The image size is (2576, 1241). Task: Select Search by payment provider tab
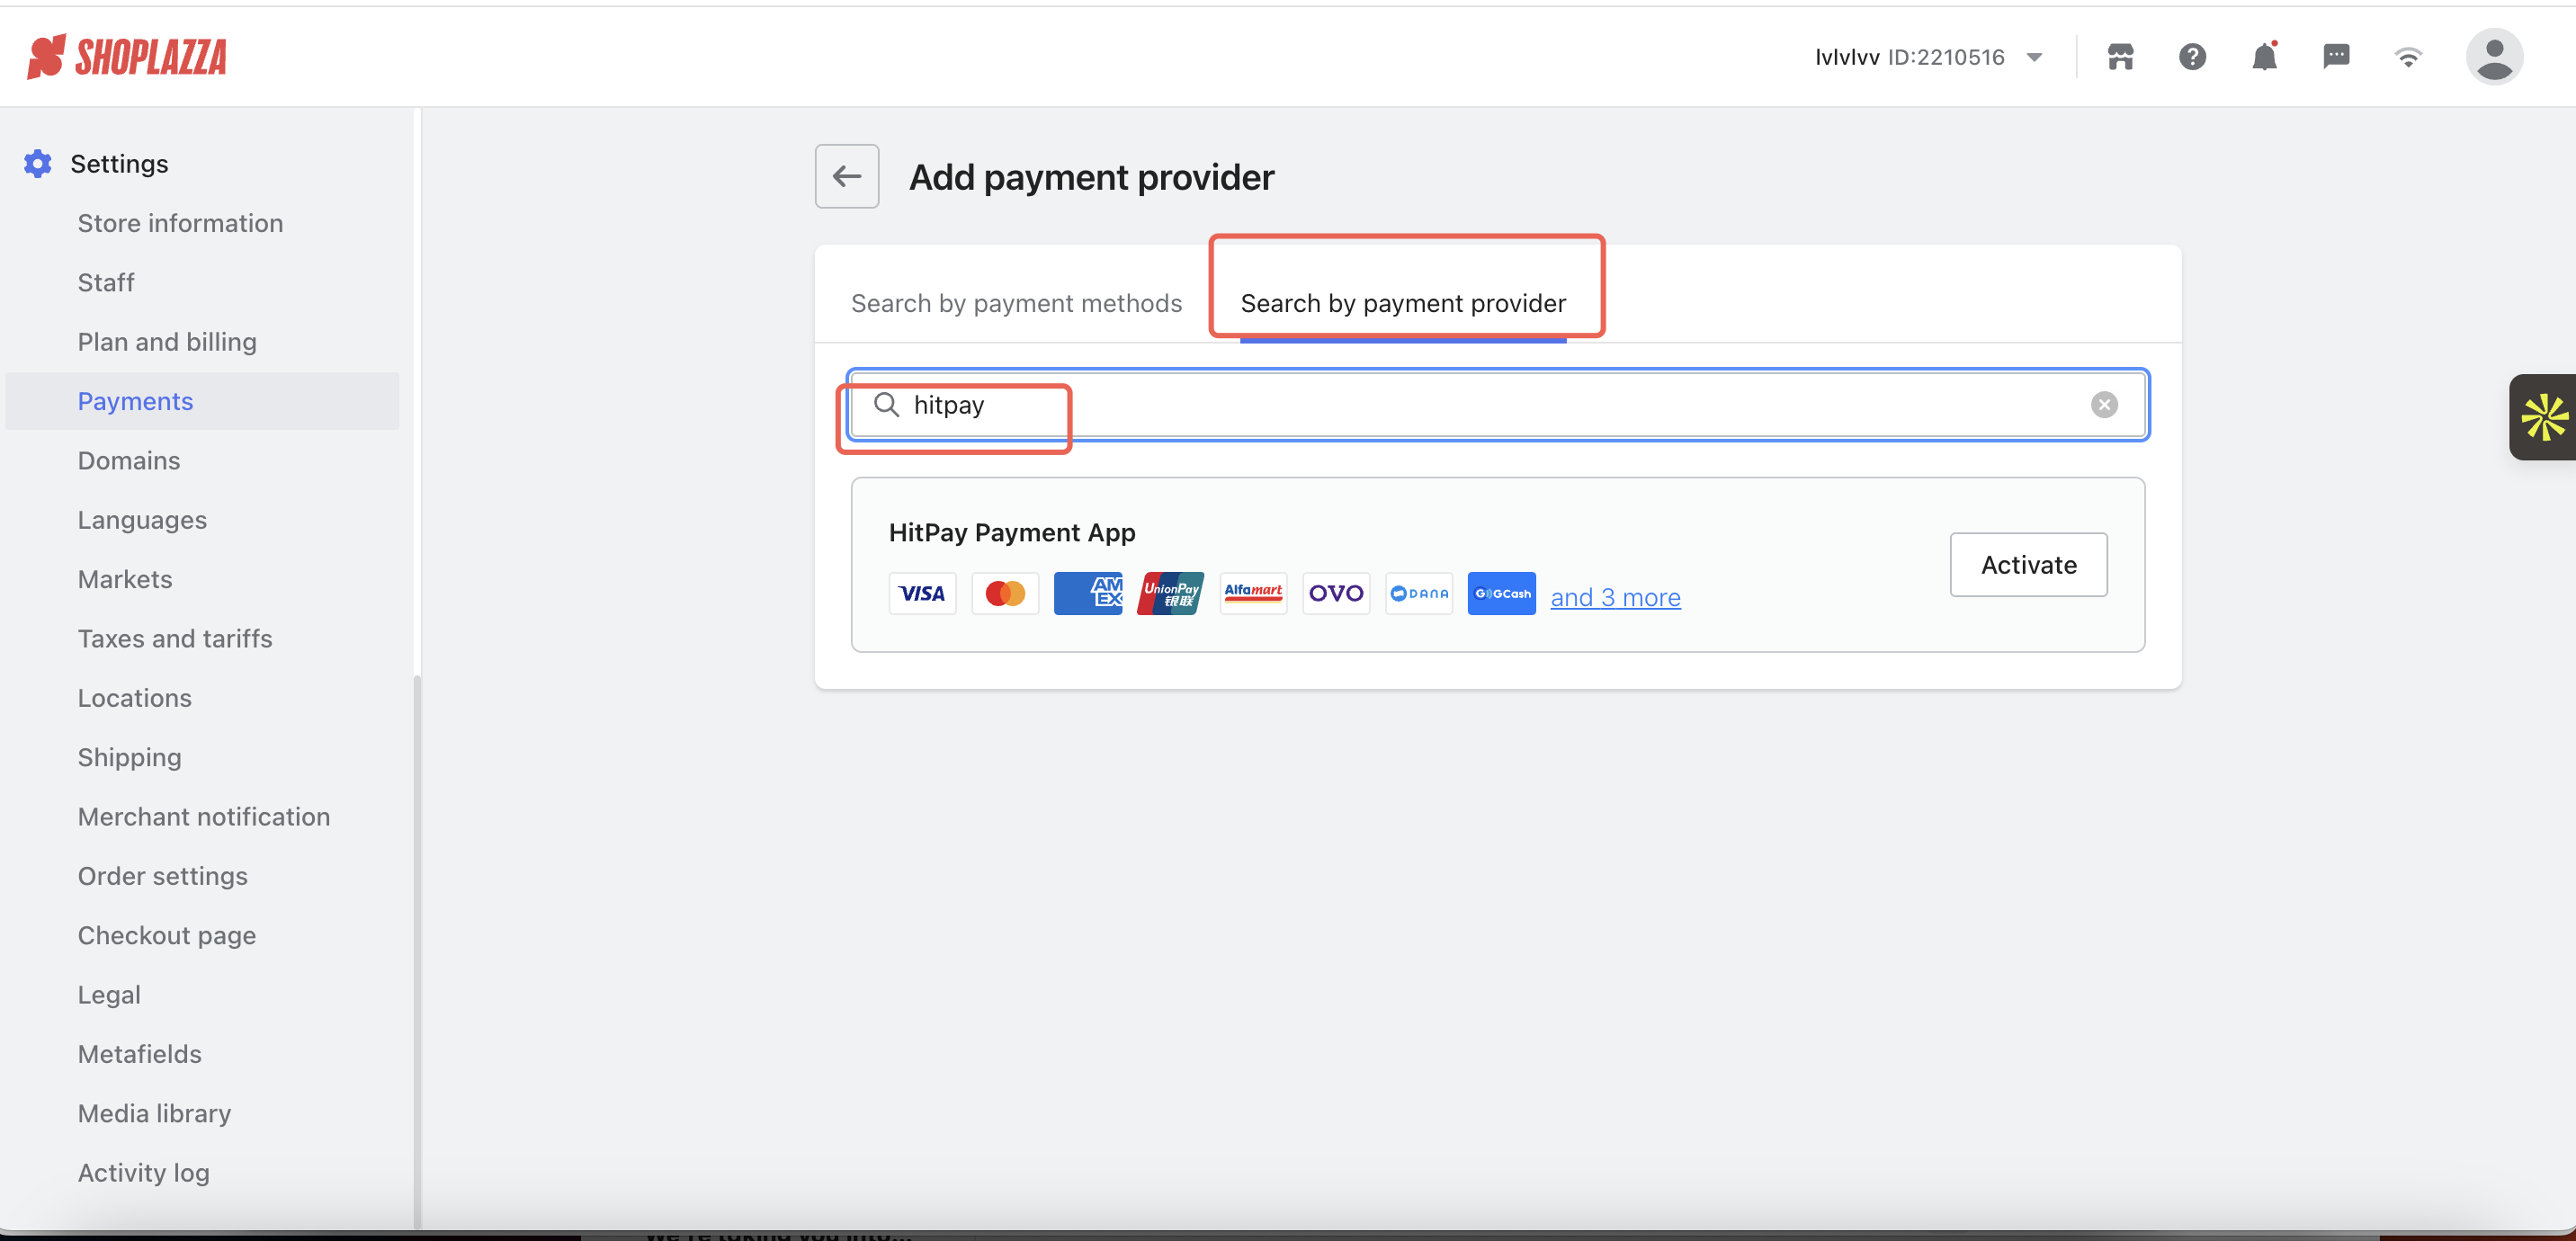click(1402, 303)
